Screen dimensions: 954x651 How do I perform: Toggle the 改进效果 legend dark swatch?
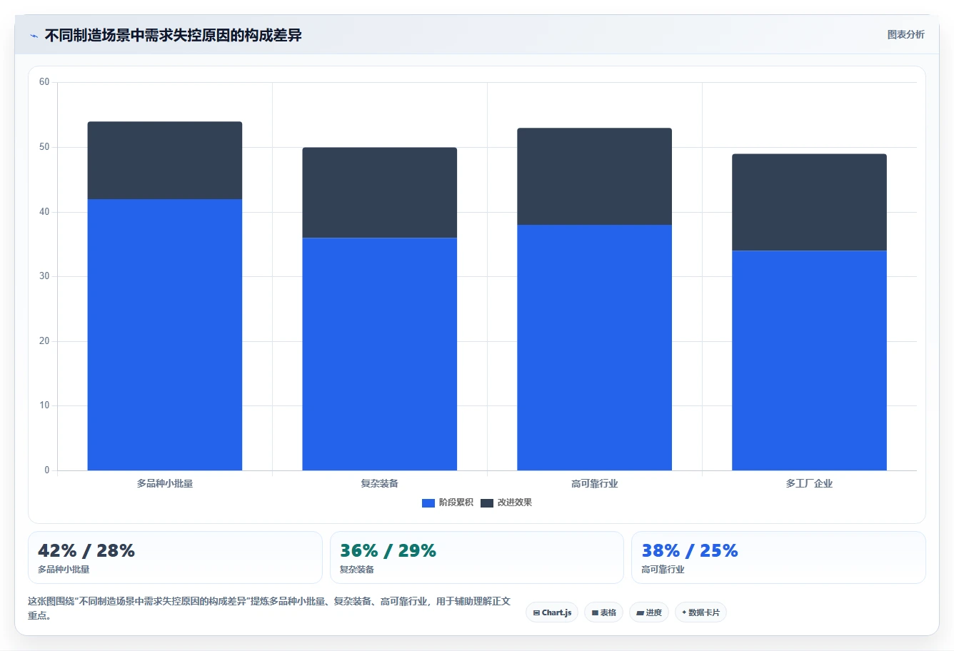tap(487, 503)
